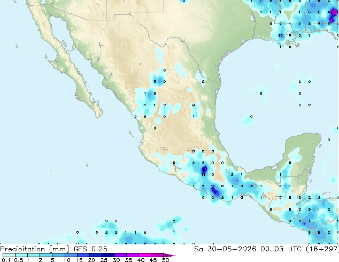Click the '20' legend scale value

[91, 260]
